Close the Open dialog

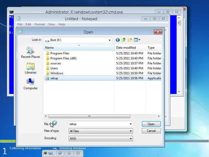click(158, 32)
